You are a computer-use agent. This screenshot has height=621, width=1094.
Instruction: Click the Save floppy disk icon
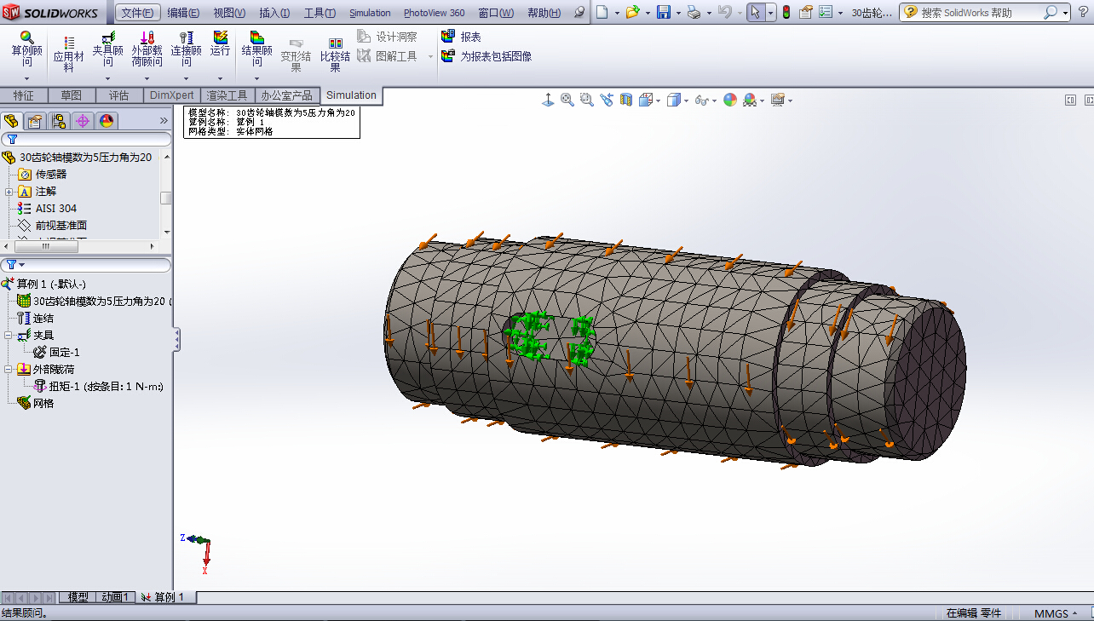click(x=663, y=12)
